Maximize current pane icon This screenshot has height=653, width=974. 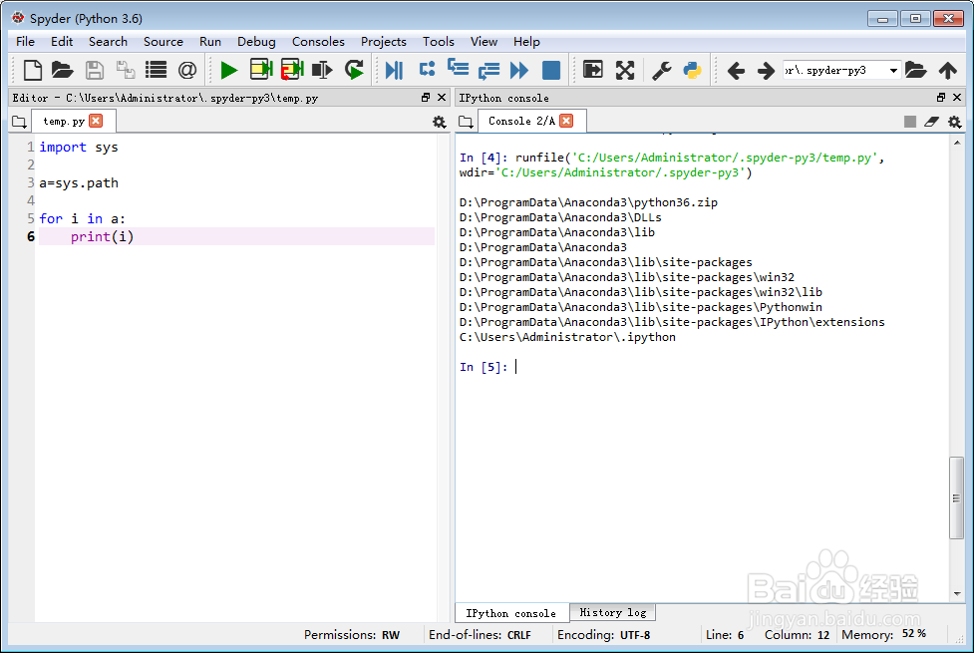pyautogui.click(x=593, y=70)
